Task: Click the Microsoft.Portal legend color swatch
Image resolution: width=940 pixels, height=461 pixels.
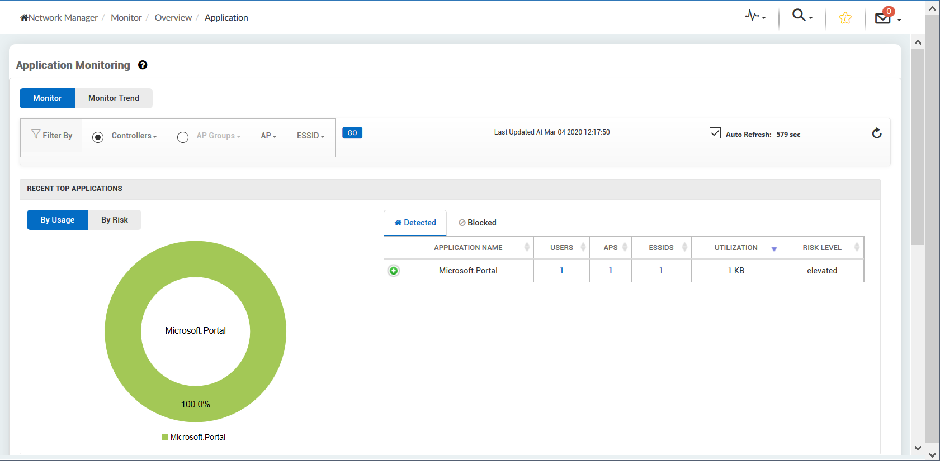Action: 165,437
